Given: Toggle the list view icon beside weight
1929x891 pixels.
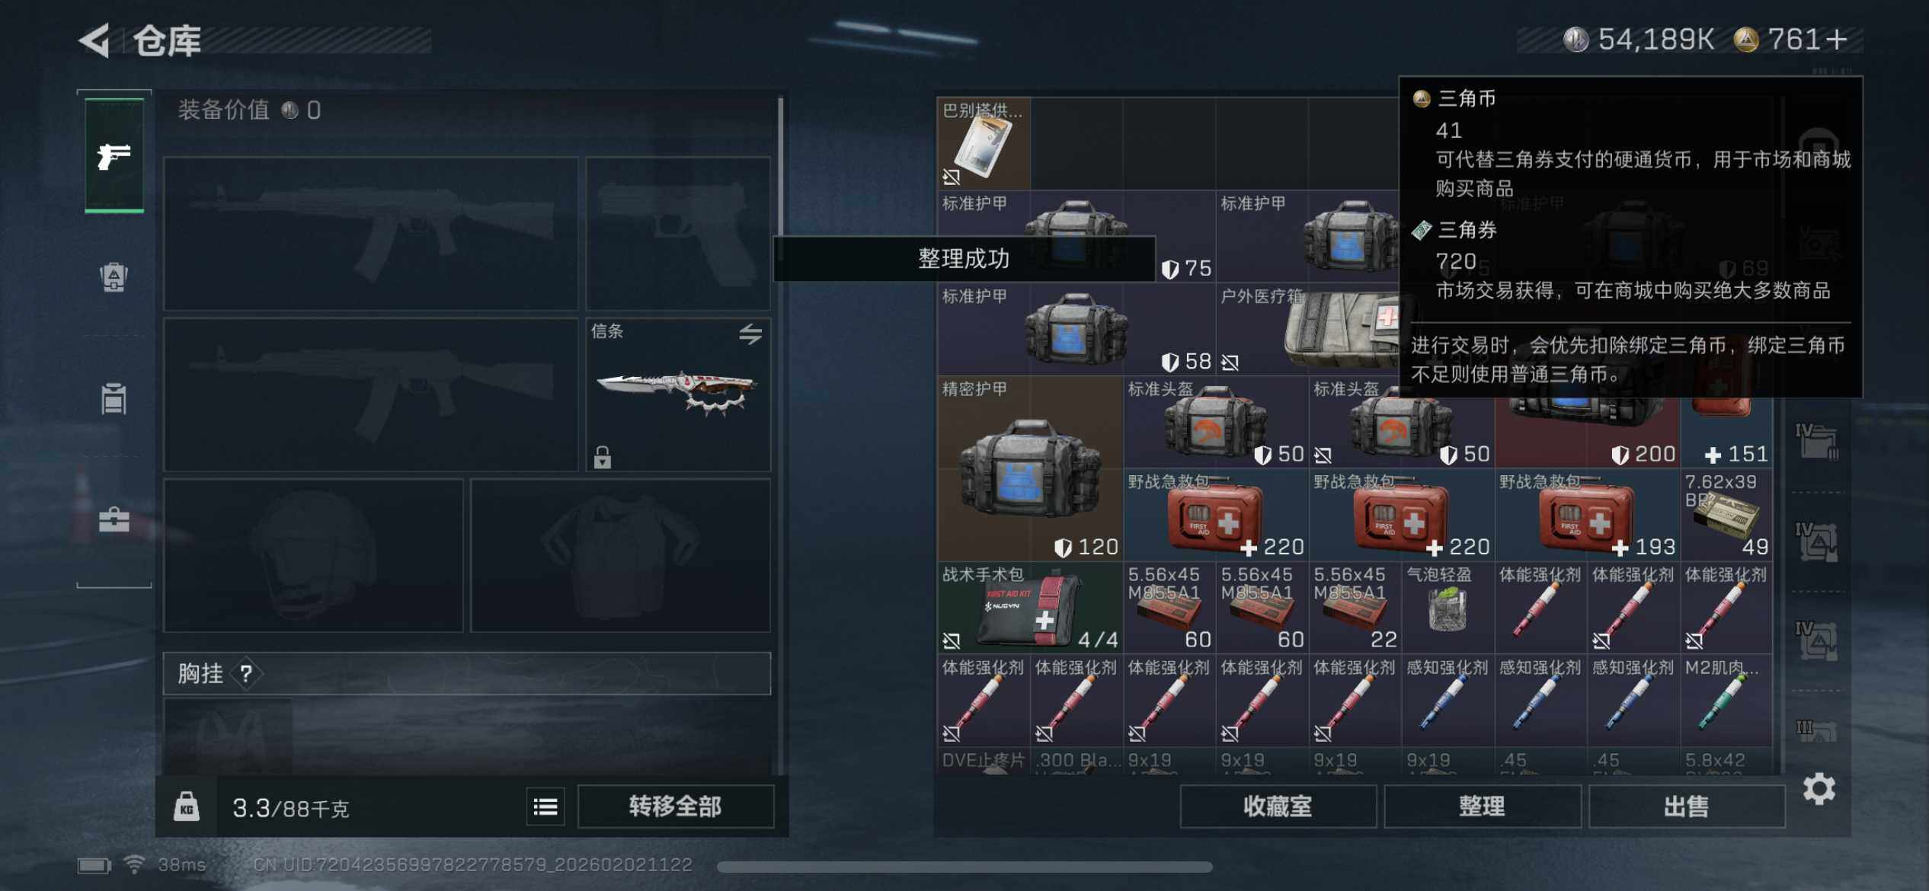Looking at the screenshot, I should coord(545,806).
